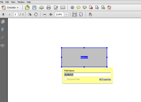141x102 pixels.
Task: Click the purple hand touch mode icon
Action: 90,14
